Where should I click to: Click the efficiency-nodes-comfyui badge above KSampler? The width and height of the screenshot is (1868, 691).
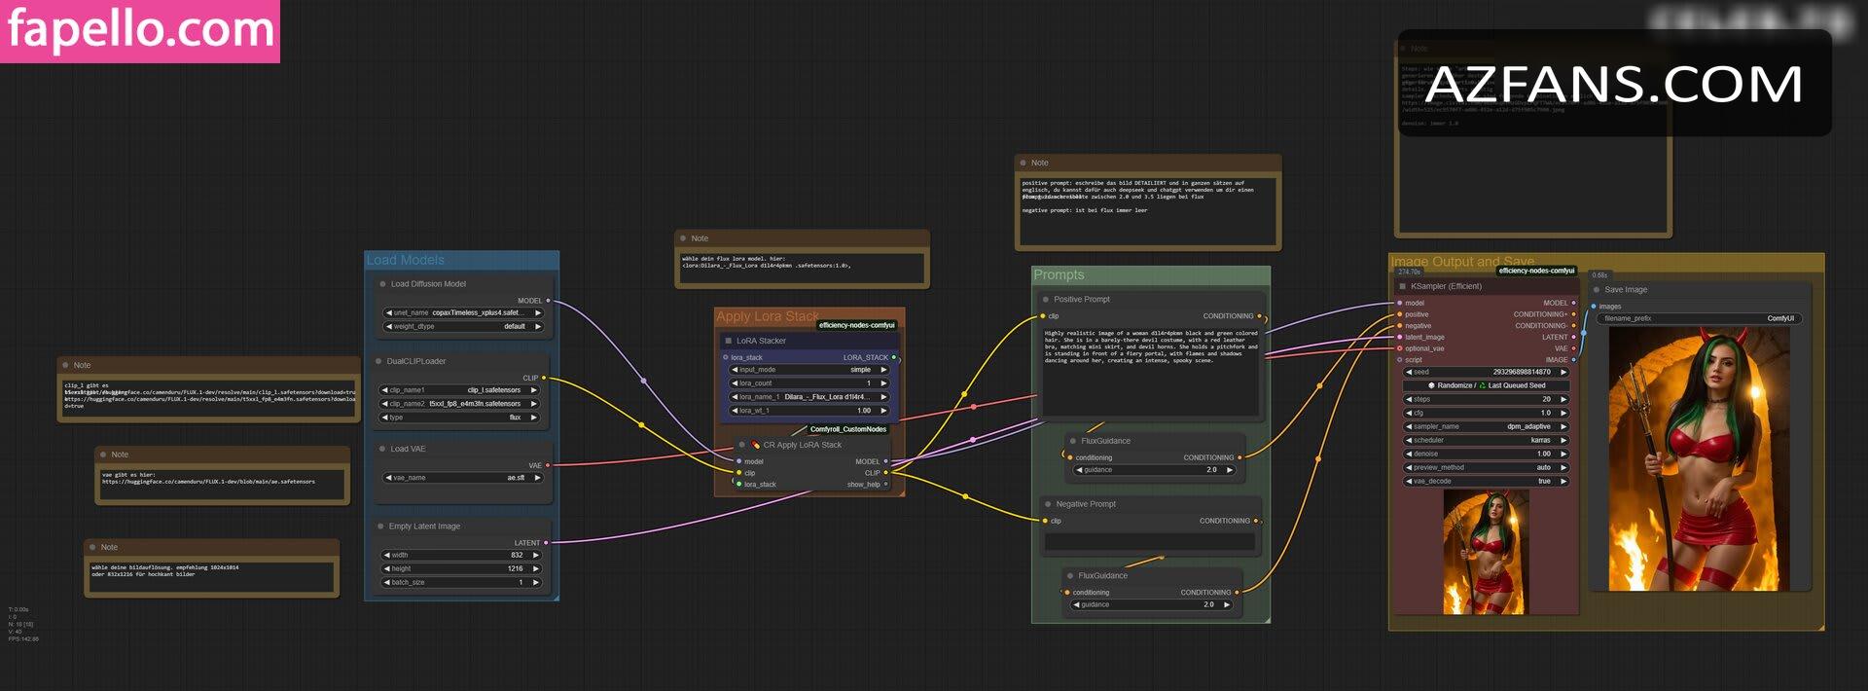click(1536, 271)
